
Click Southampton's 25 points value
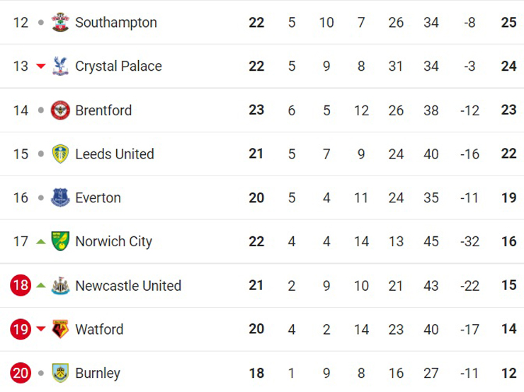point(508,23)
